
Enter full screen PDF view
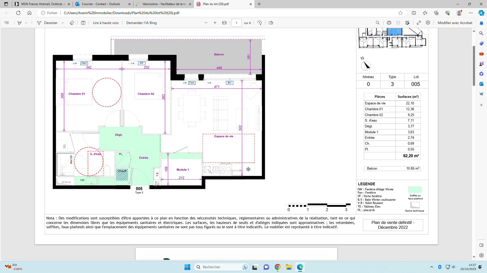tap(419, 23)
